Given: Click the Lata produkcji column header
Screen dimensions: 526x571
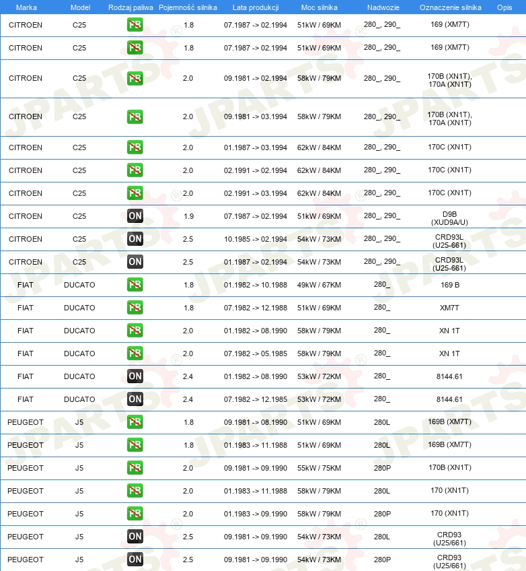Looking at the screenshot, I should (256, 7).
